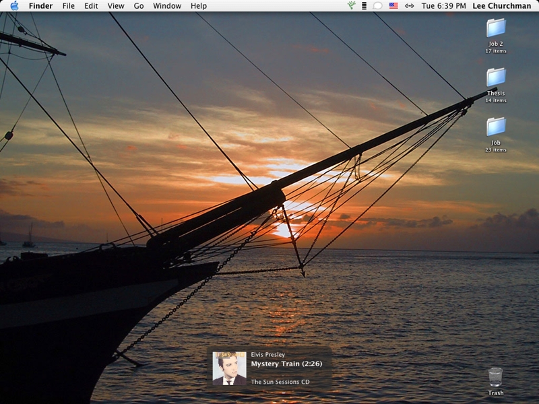Open the File menu
539x404 pixels.
(69, 6)
